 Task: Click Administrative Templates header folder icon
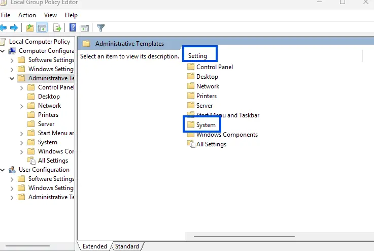click(86, 44)
